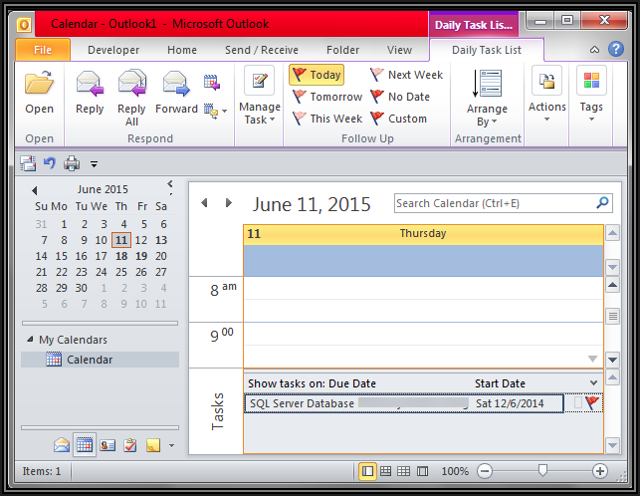Click the Meeting reply calendar icon
Viewport: 640px width, 496px height.
tap(212, 82)
